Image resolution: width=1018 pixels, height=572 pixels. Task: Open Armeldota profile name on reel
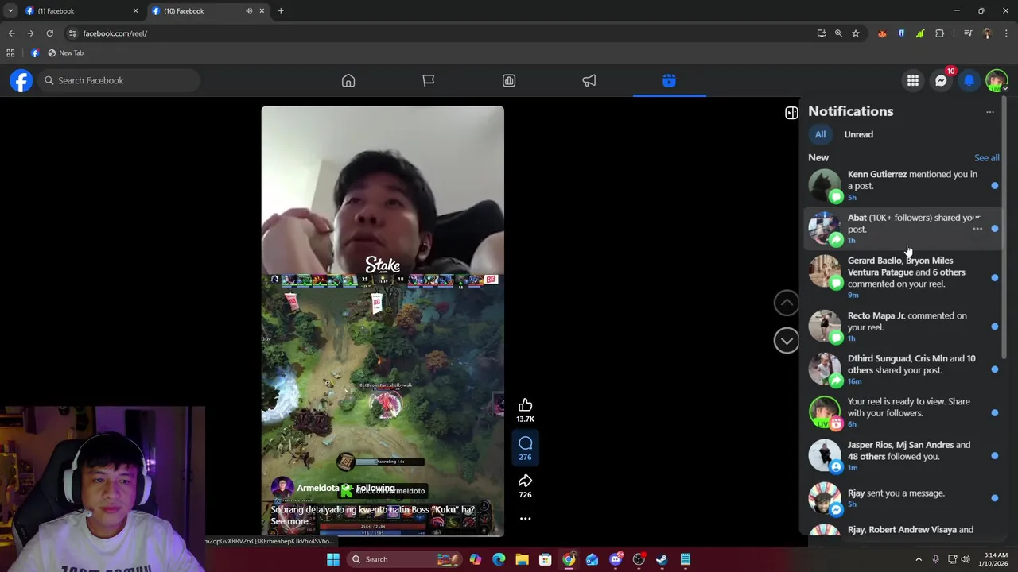pos(318,488)
